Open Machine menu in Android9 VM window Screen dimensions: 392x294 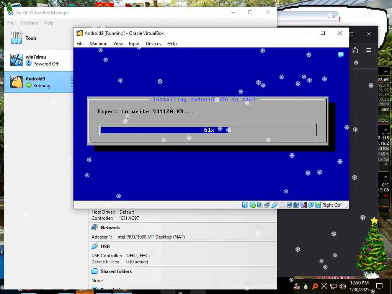click(98, 44)
